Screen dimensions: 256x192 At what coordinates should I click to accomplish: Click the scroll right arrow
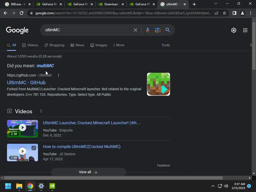pyautogui.click(x=250, y=178)
